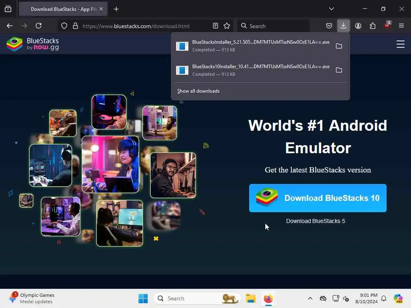This screenshot has width=411, height=308.
Task: Click the cloud sync tray icon
Action: 323,298
